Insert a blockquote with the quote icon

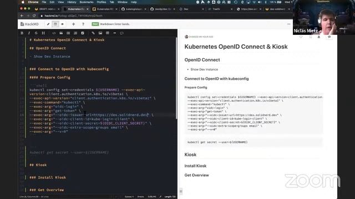(x=61, y=33)
